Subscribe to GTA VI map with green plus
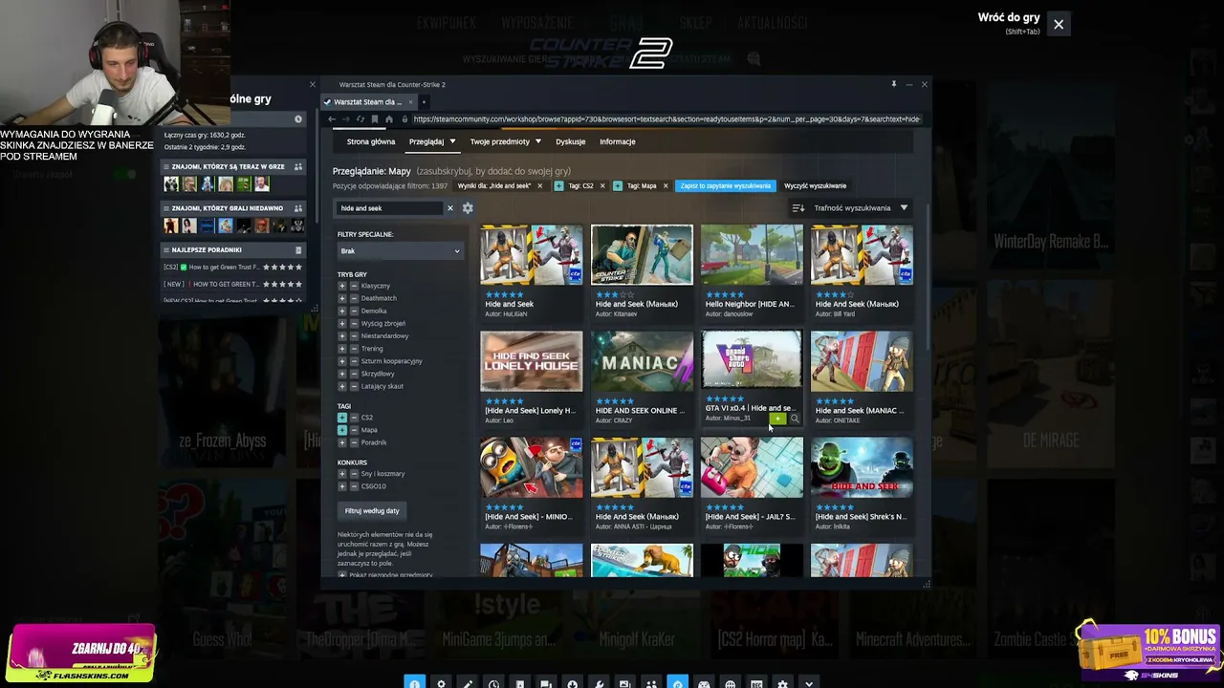Image resolution: width=1224 pixels, height=688 pixels. (x=778, y=419)
